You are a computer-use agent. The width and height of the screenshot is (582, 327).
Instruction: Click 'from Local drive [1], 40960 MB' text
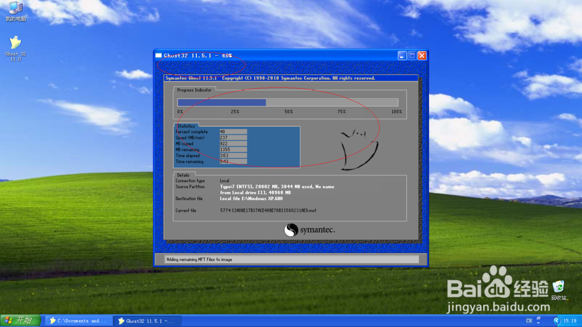255,193
